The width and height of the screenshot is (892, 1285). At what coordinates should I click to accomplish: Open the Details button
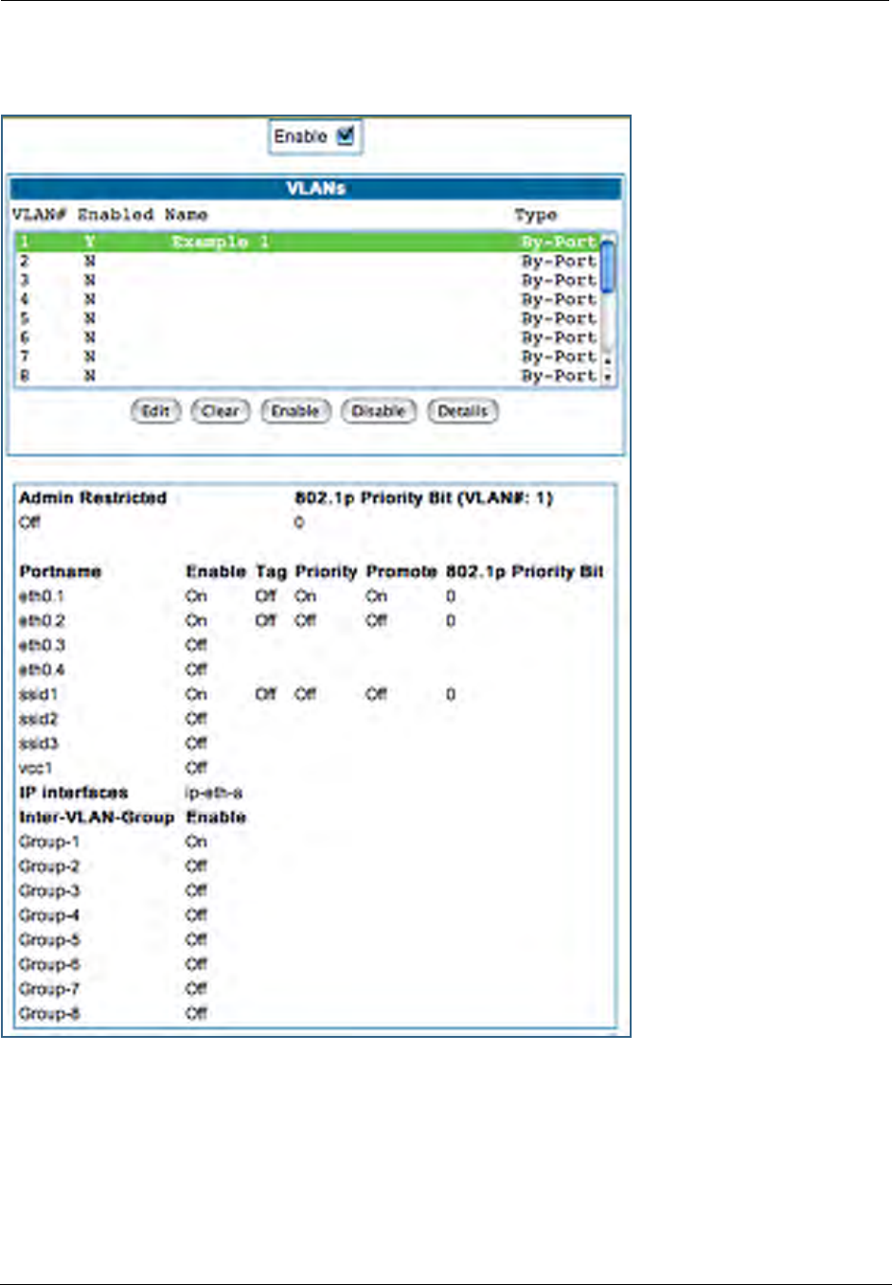coord(463,411)
